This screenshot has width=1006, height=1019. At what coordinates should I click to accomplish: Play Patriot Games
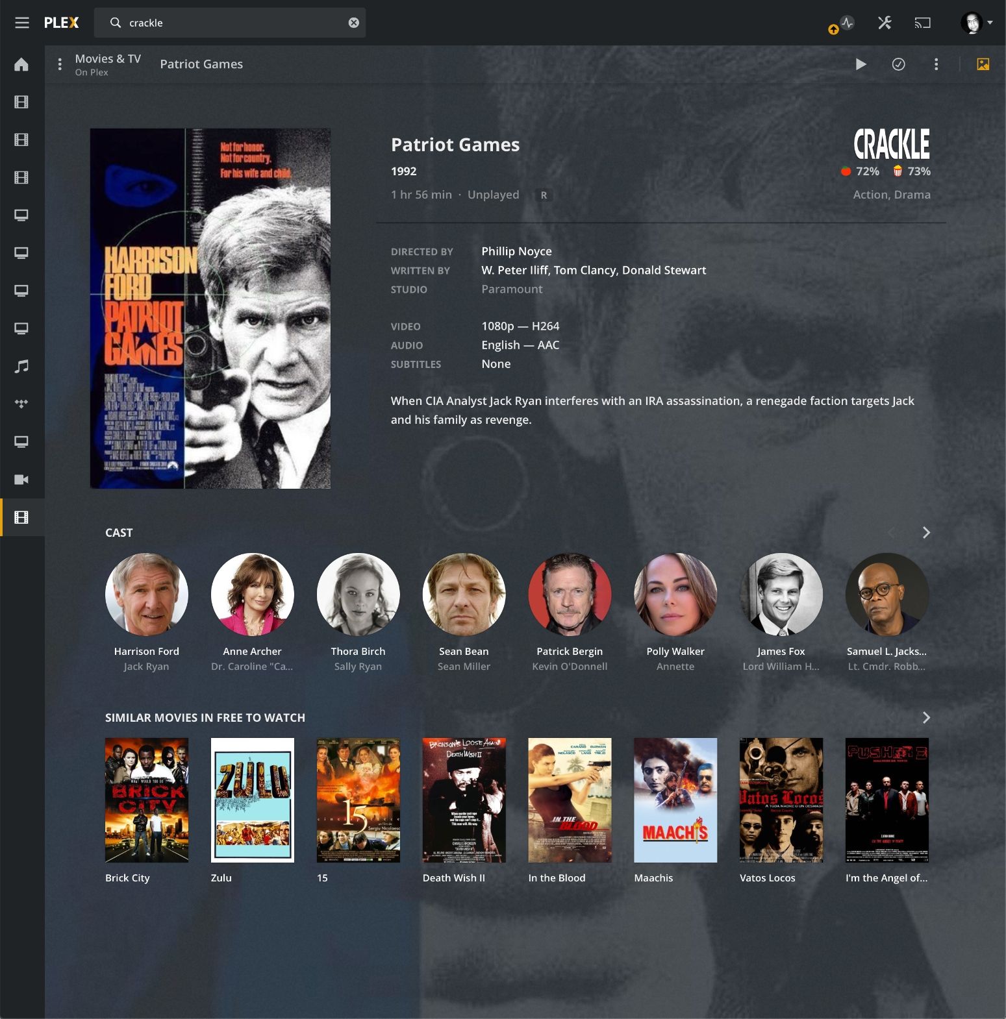(861, 64)
